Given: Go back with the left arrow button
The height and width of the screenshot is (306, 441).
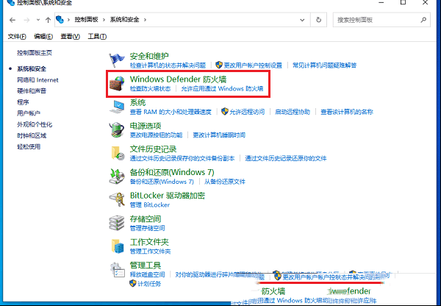Looking at the screenshot, I should (12, 20).
